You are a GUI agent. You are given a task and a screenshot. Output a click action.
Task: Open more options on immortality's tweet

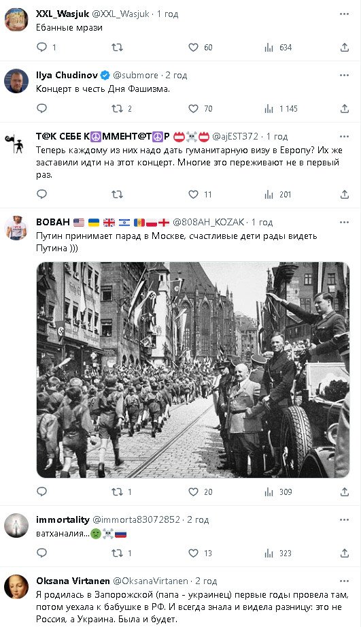(x=344, y=520)
